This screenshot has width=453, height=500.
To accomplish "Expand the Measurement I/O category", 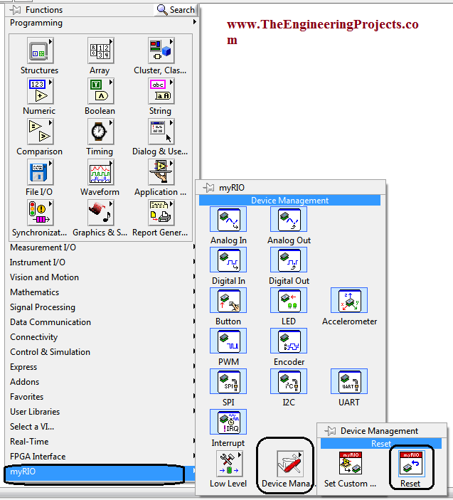I will [102, 248].
